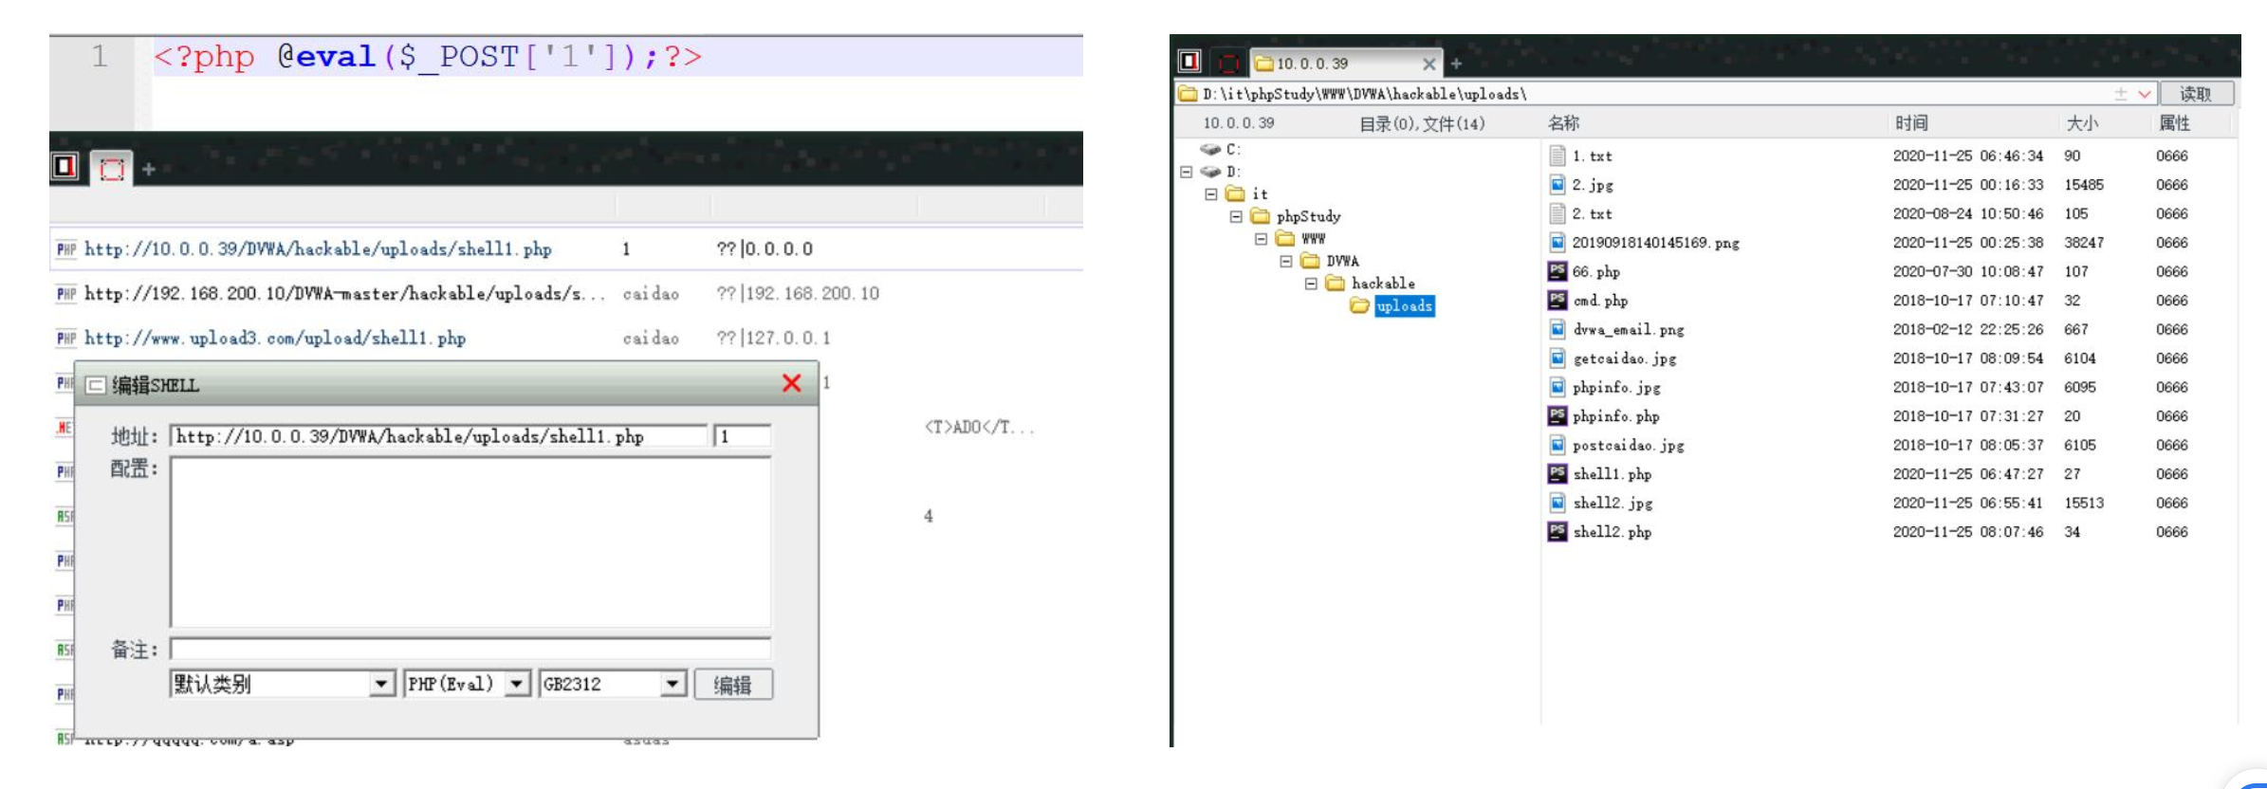Click the 配置 configuration text area
This screenshot has width=2267, height=789.
(470, 542)
